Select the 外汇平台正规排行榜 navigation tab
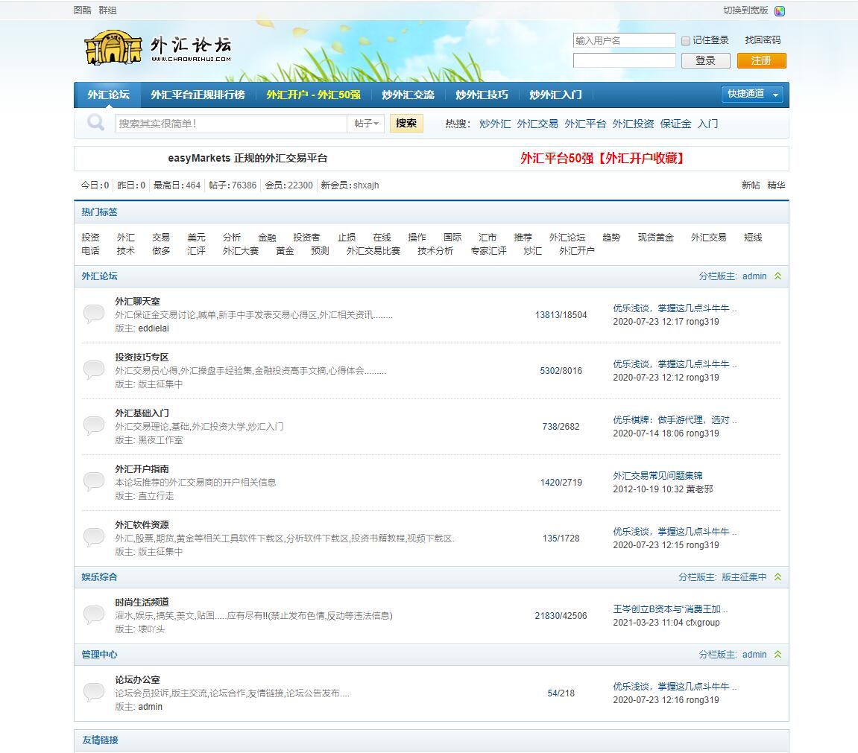The width and height of the screenshot is (858, 753). [198, 95]
